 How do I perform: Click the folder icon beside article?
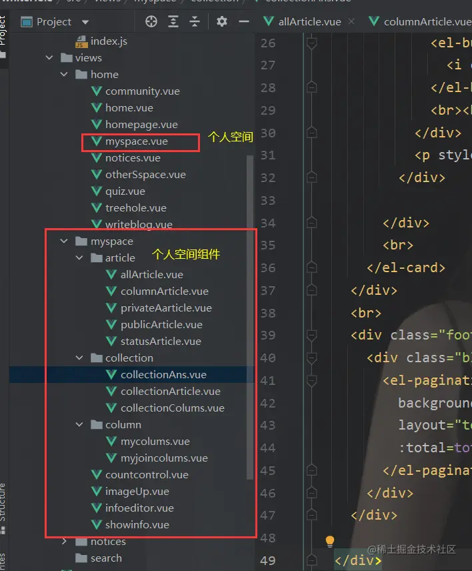click(x=97, y=258)
